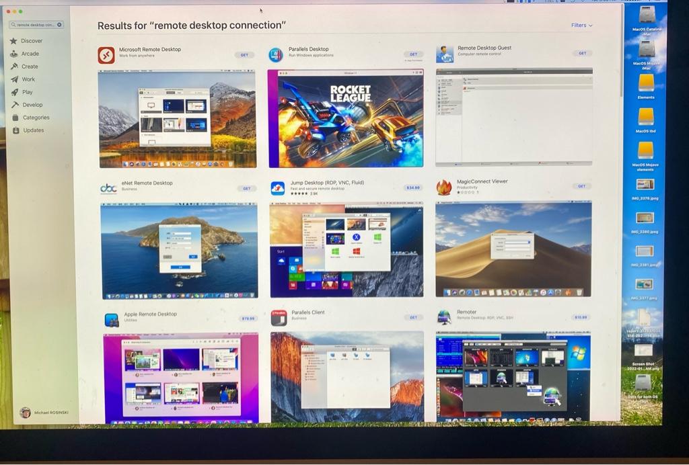Open the Rocket League Parallels screenshot
689x465 pixels.
pyautogui.click(x=346, y=118)
